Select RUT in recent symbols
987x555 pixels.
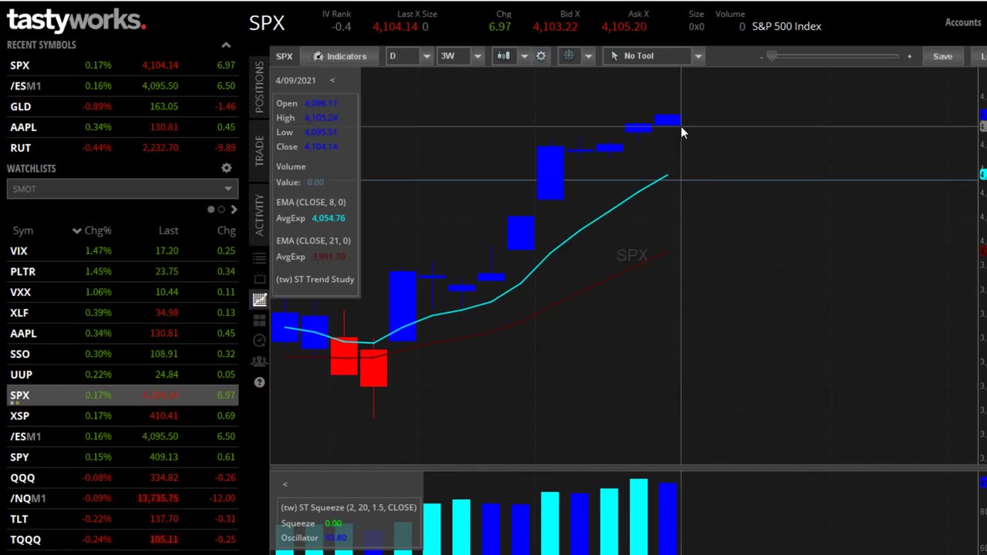123,148
